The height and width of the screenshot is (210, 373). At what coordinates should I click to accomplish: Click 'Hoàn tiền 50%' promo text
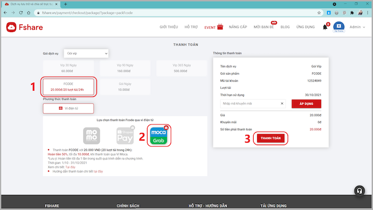coord(58,154)
